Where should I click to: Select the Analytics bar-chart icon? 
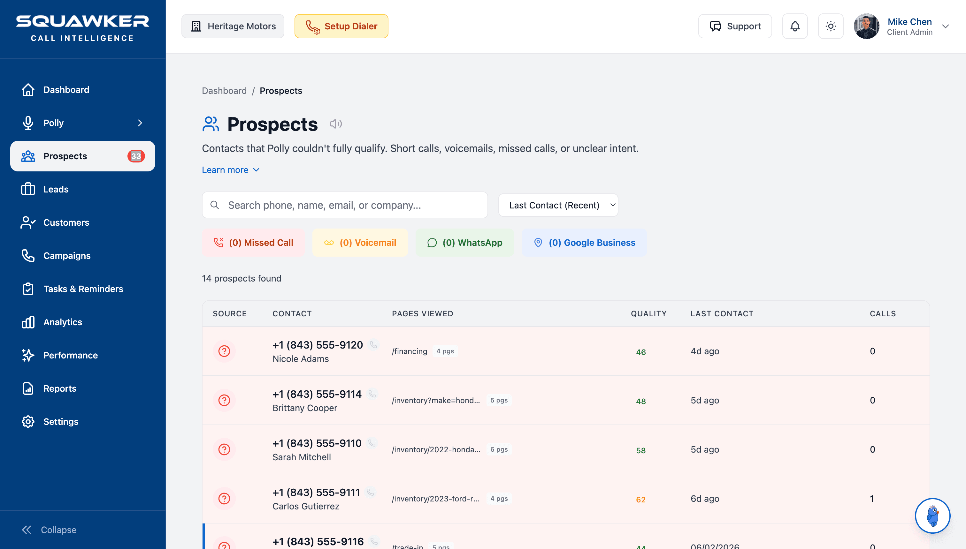(x=28, y=322)
